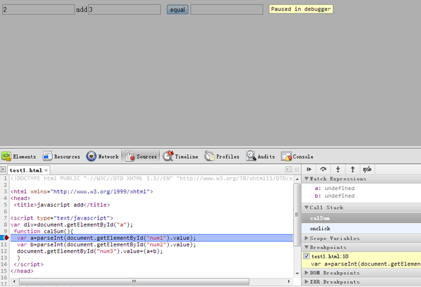
Task: Step out of current function
Action: [x=352, y=169]
